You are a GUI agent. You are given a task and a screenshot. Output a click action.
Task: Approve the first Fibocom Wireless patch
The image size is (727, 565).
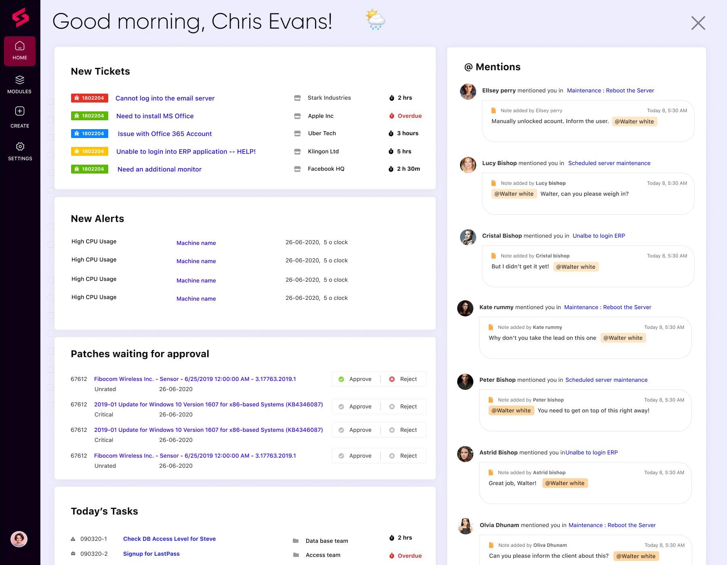356,379
